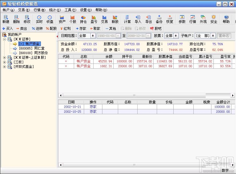This screenshot has height=174, width=236.
Task: Click upper table scroll-right arrow
Action: click(233, 95)
